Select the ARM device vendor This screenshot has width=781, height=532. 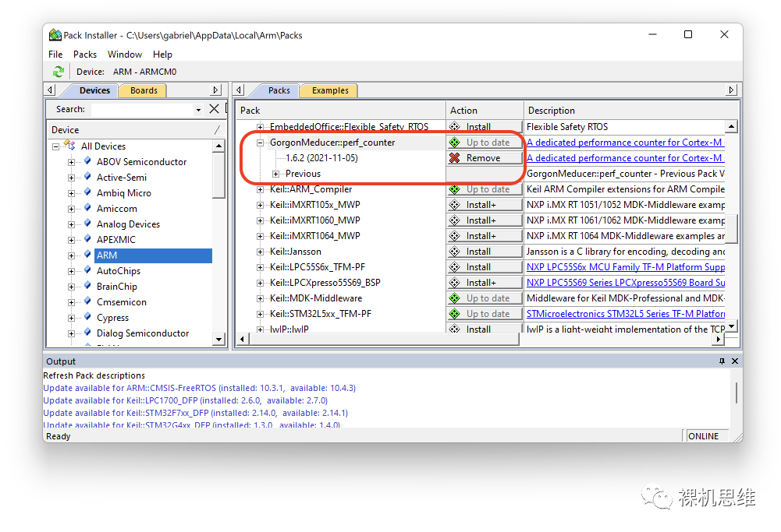point(107,255)
